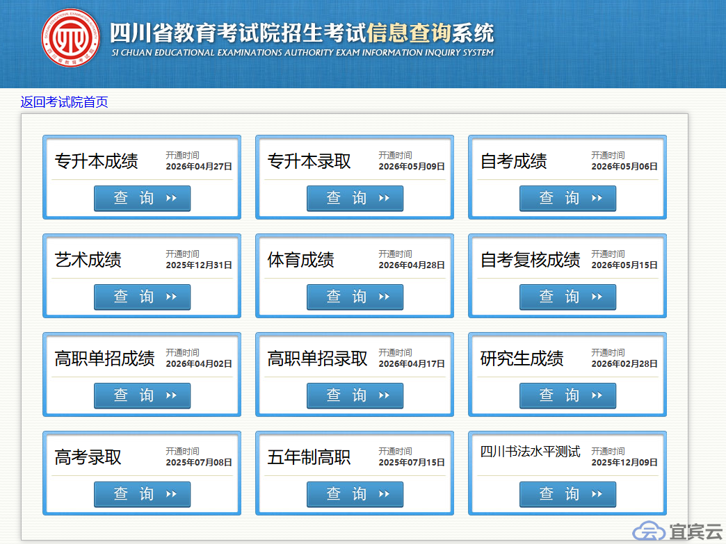Select the 研究生成绩 title text

[522, 358]
